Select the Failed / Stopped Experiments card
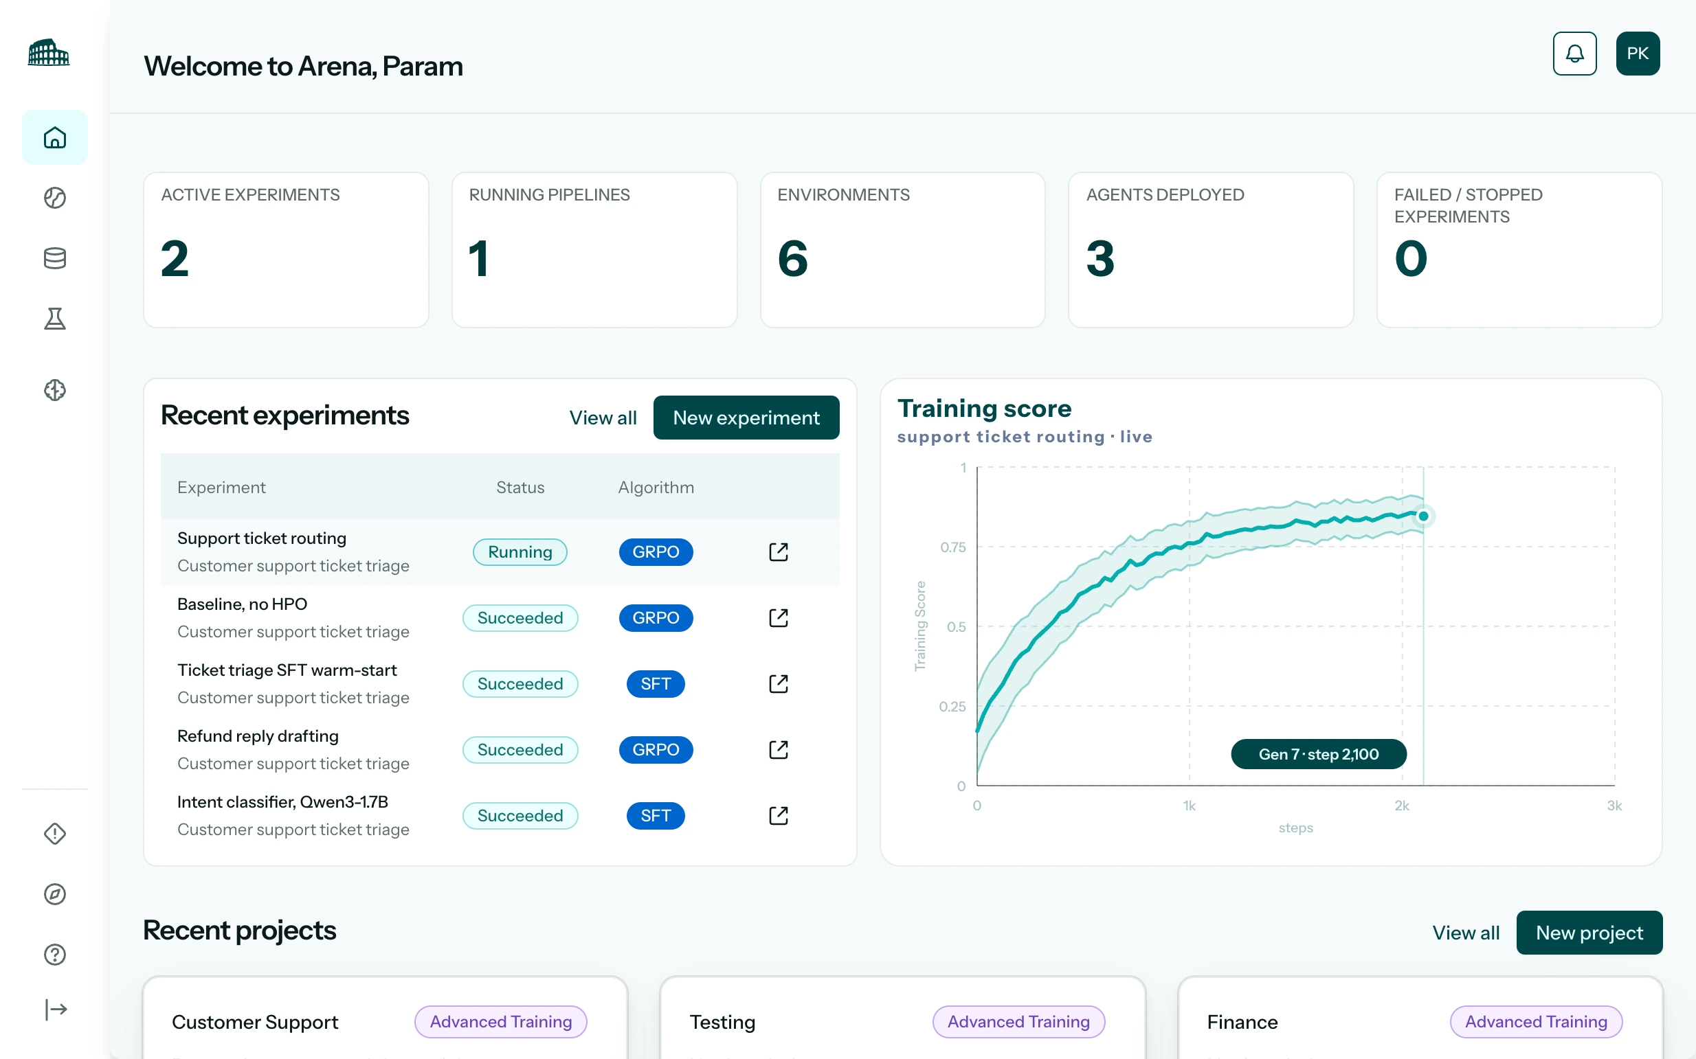 coord(1519,250)
